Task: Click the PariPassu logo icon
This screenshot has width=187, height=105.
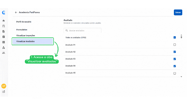Action: tap(4, 12)
